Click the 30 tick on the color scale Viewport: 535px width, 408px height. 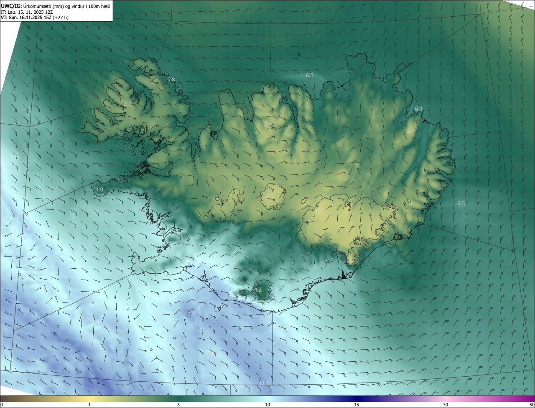pos(446,405)
